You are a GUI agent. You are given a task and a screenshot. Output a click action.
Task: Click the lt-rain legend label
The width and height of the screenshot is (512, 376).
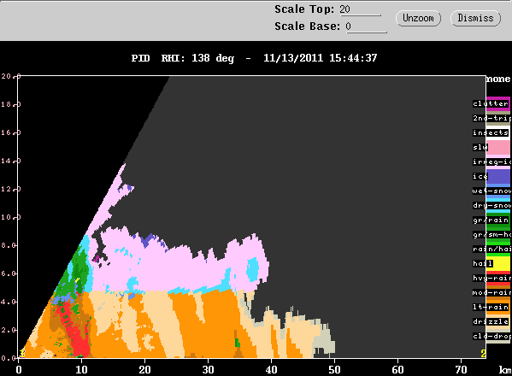[x=491, y=307]
